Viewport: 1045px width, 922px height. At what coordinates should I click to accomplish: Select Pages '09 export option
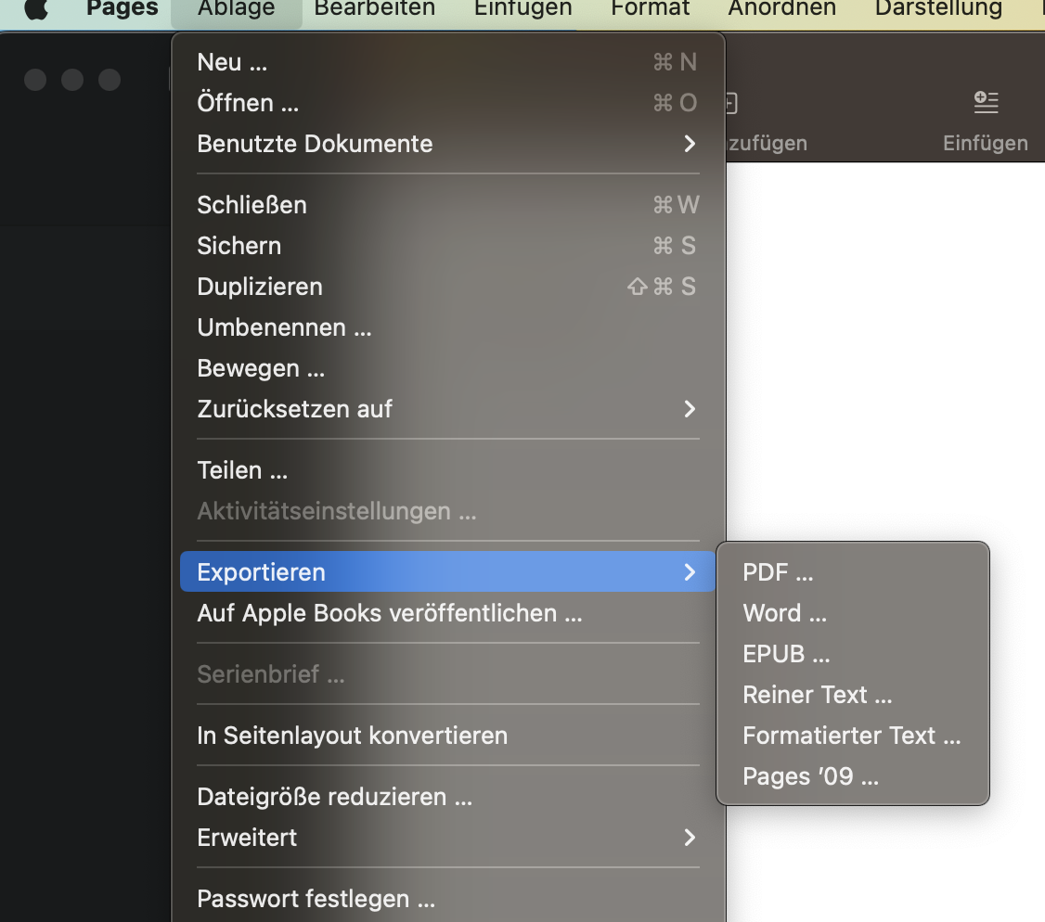(x=810, y=776)
